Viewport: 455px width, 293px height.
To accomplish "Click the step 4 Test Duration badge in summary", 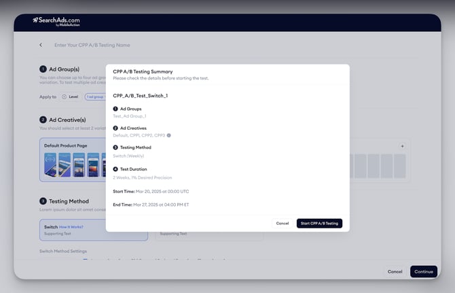I will (x=115, y=169).
